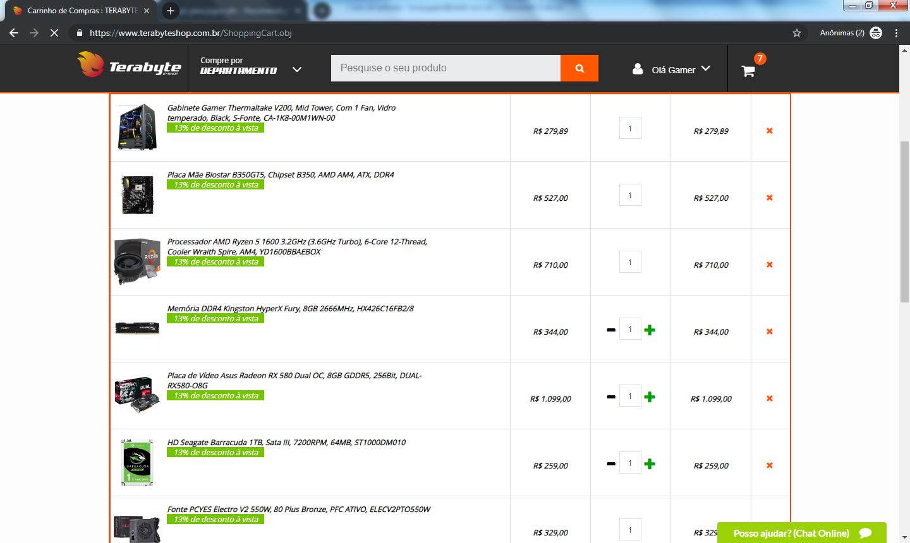Increase quantity of Kingston HyperX Fury memory

650,330
